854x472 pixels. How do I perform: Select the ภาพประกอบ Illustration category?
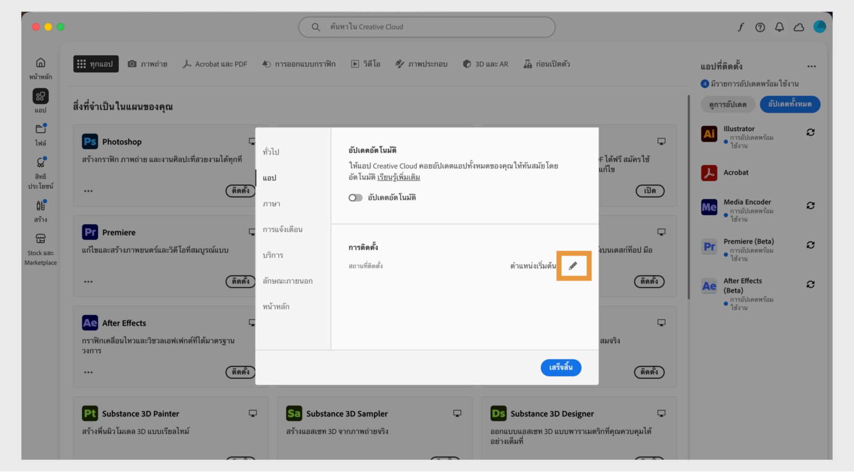pos(421,64)
